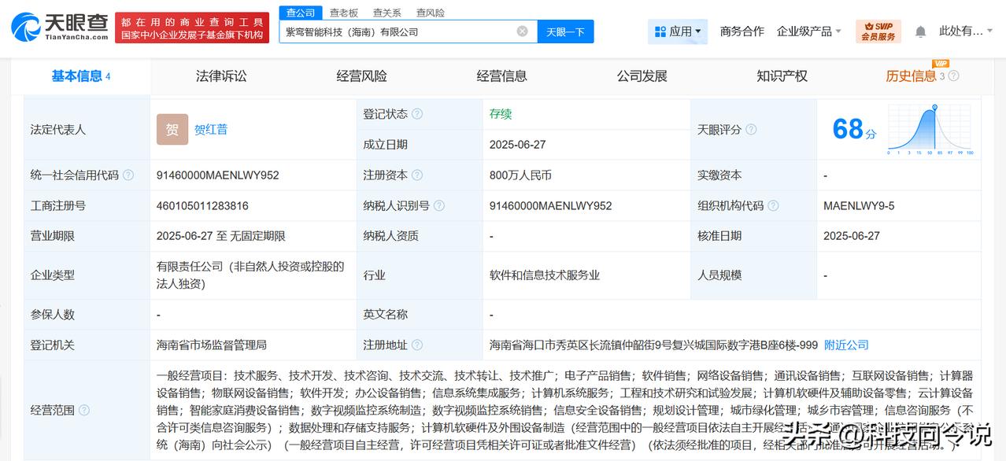Switch to the 经营信息 tab
1006x461 pixels.
click(501, 76)
